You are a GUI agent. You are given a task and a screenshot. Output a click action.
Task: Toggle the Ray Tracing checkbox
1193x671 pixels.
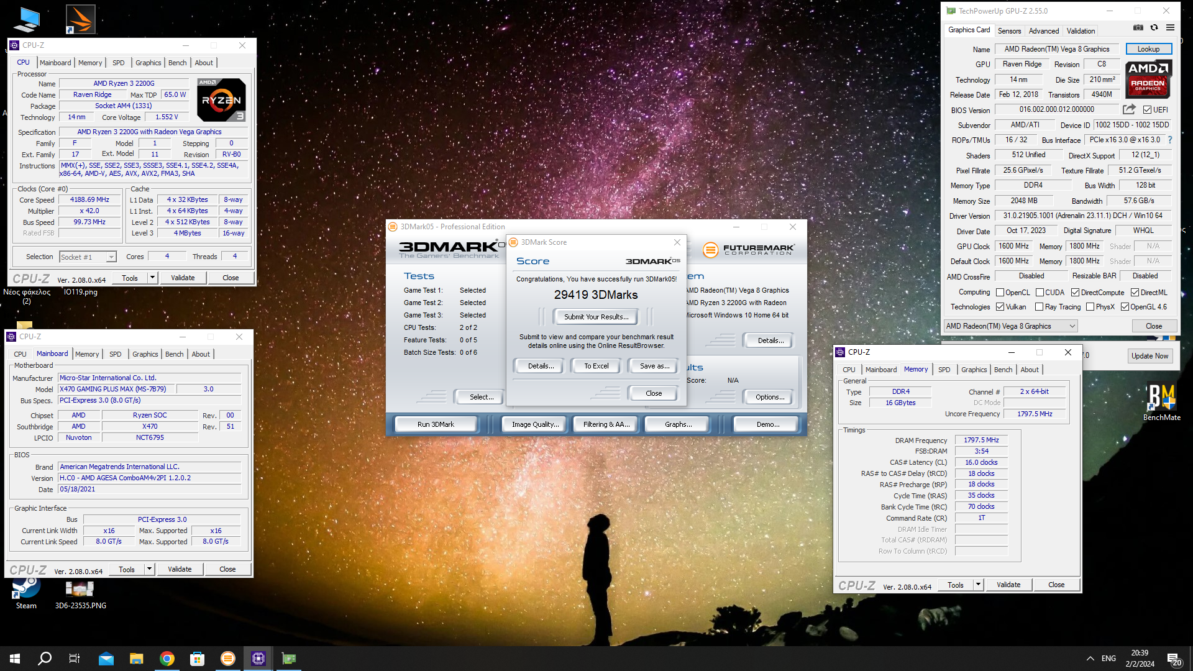(x=1039, y=307)
